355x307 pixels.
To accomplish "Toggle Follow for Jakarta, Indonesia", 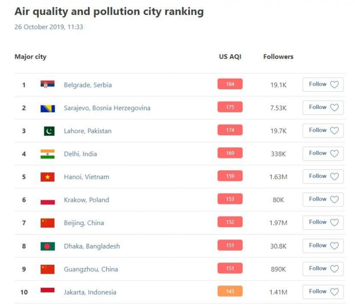I will (323, 291).
